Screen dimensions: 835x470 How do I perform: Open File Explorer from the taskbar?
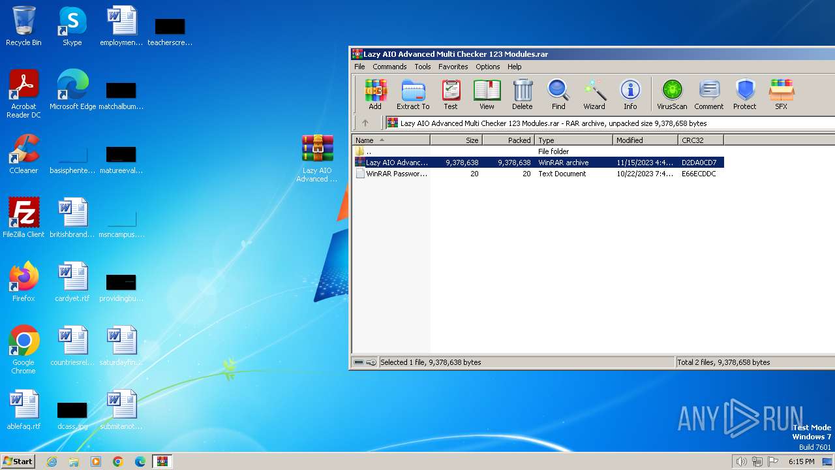point(74,462)
